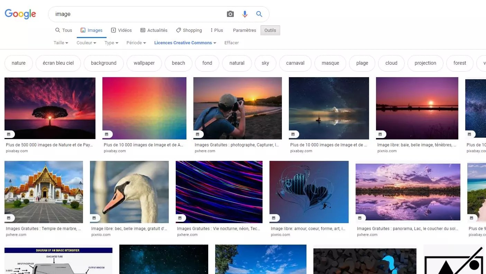Click the camera search-by-image icon
The width and height of the screenshot is (486, 274).
(230, 14)
